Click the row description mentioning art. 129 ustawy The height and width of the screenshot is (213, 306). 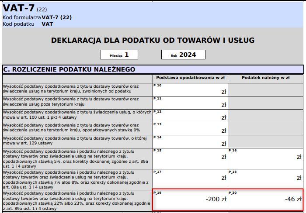pos(77,141)
